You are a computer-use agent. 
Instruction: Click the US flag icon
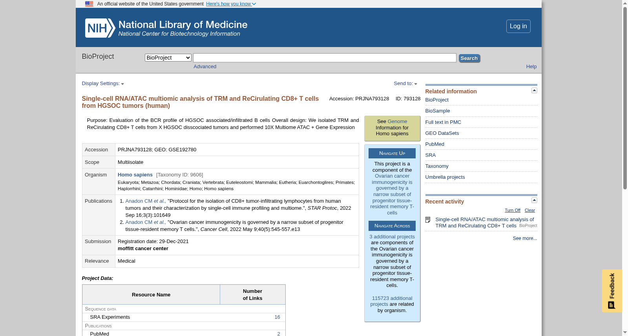click(x=89, y=4)
